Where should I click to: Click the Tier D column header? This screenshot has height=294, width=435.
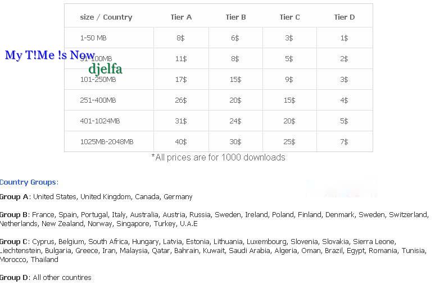click(x=345, y=17)
